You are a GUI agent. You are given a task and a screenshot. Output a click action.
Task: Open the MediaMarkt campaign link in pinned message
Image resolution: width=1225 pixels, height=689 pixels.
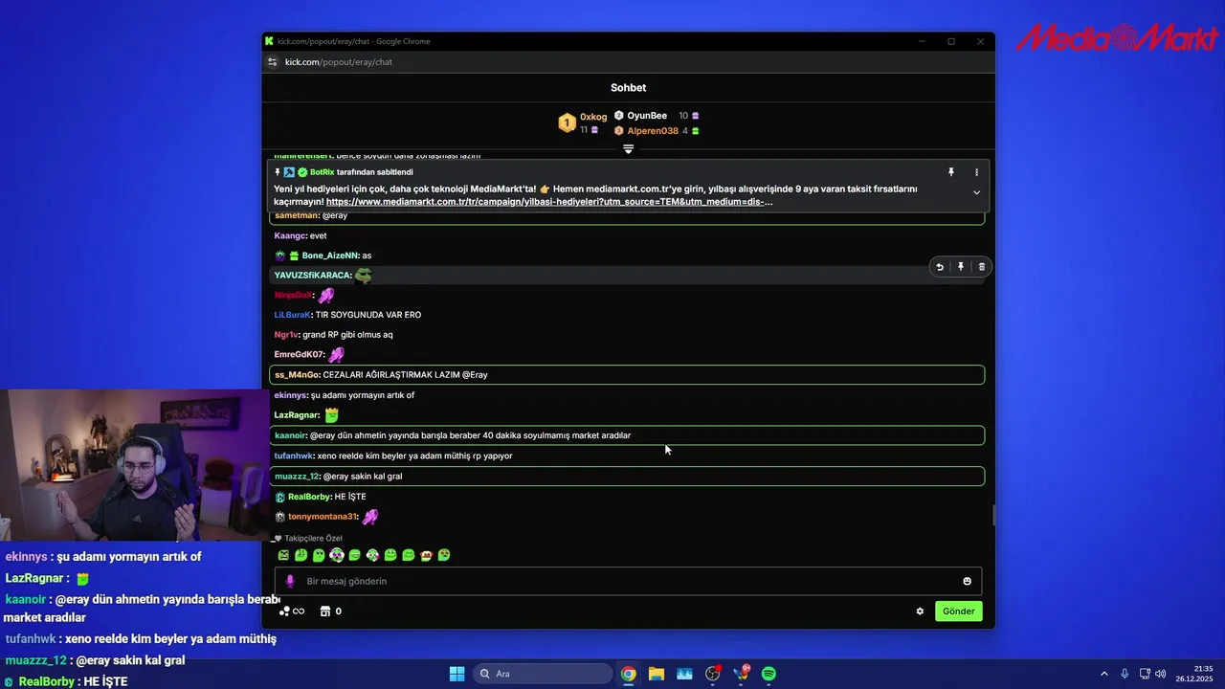[x=549, y=202]
